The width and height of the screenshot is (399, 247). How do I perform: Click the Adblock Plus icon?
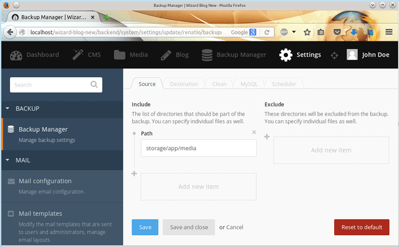click(284, 32)
